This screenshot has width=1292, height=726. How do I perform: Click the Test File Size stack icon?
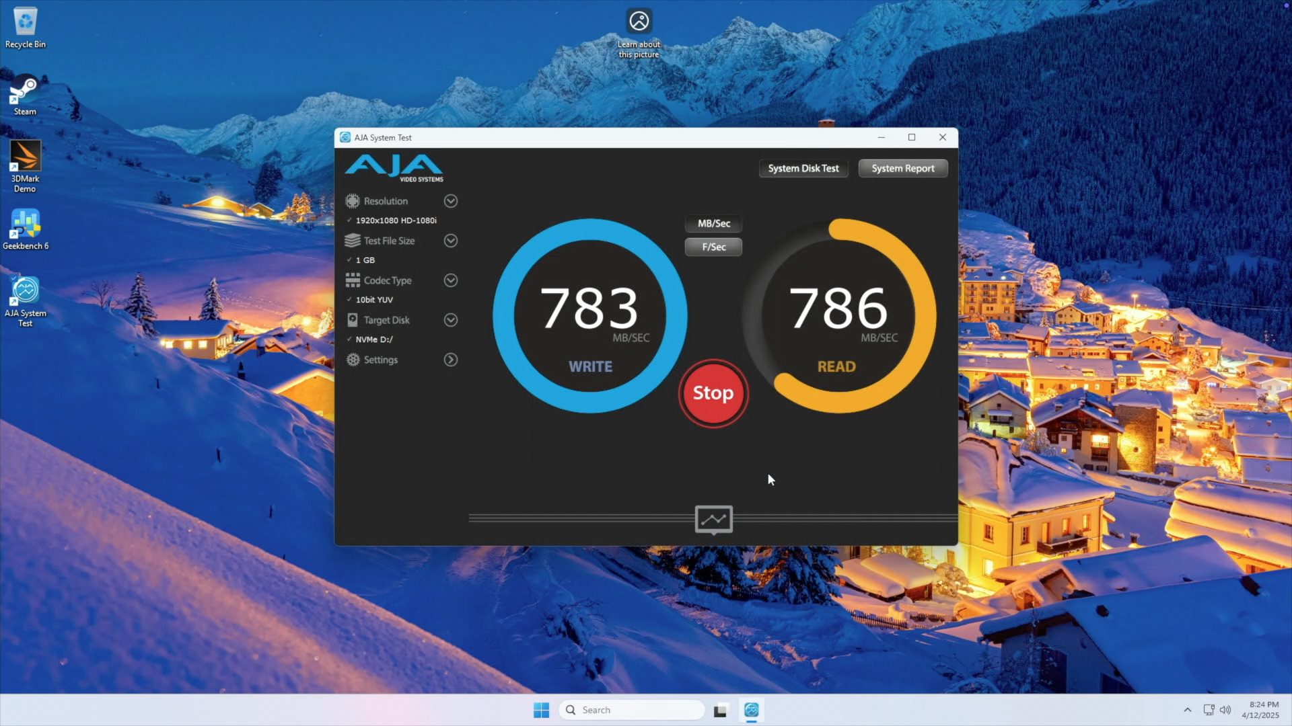click(x=353, y=241)
